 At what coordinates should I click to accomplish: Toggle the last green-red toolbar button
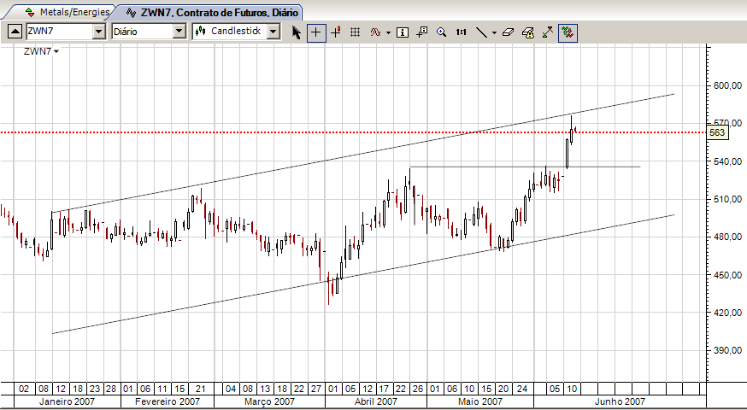[568, 32]
